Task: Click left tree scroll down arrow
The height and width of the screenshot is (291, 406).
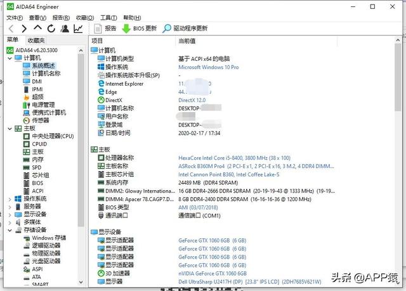Action: pos(81,282)
